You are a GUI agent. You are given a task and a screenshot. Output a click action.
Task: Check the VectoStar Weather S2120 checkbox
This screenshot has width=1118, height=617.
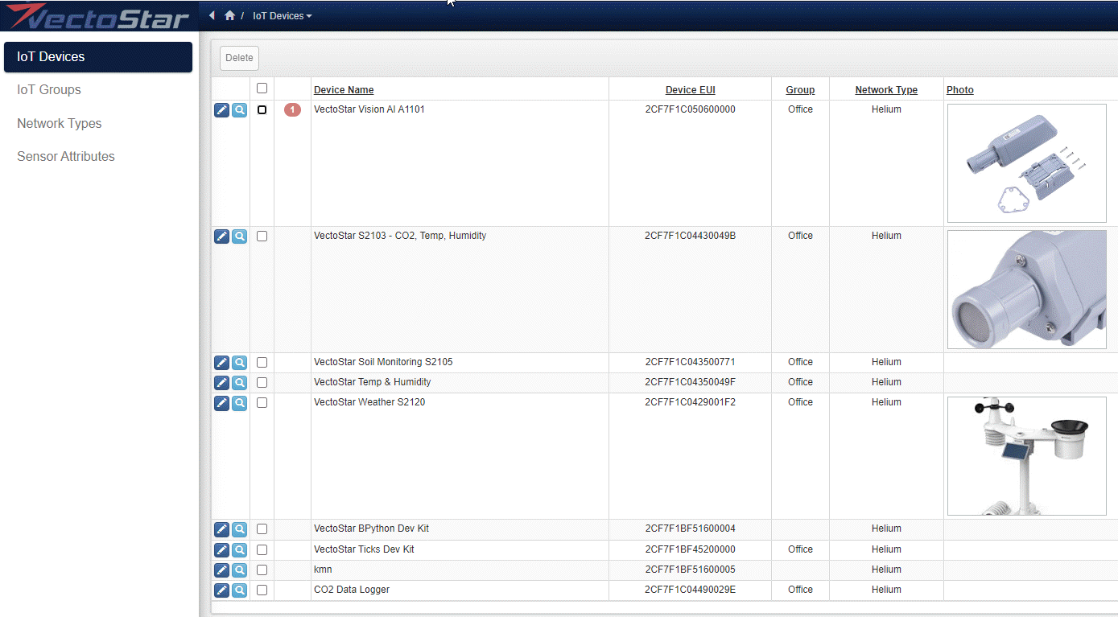click(x=262, y=403)
